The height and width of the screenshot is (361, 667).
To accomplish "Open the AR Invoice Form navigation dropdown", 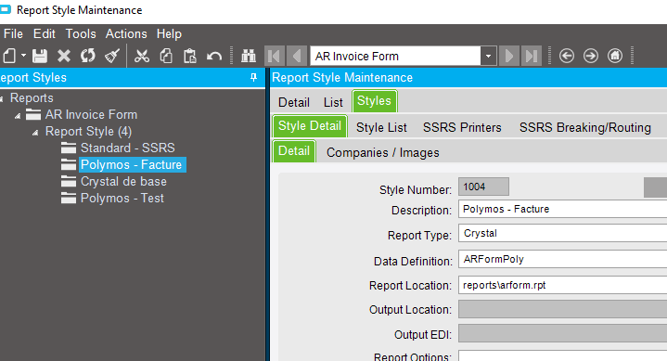I will coord(488,56).
